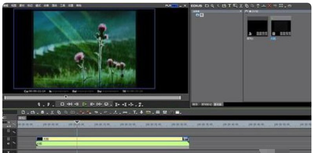The height and width of the screenshot is (153, 313).
Task: Delete the selected clip with the red X icon
Action: coord(269,6)
